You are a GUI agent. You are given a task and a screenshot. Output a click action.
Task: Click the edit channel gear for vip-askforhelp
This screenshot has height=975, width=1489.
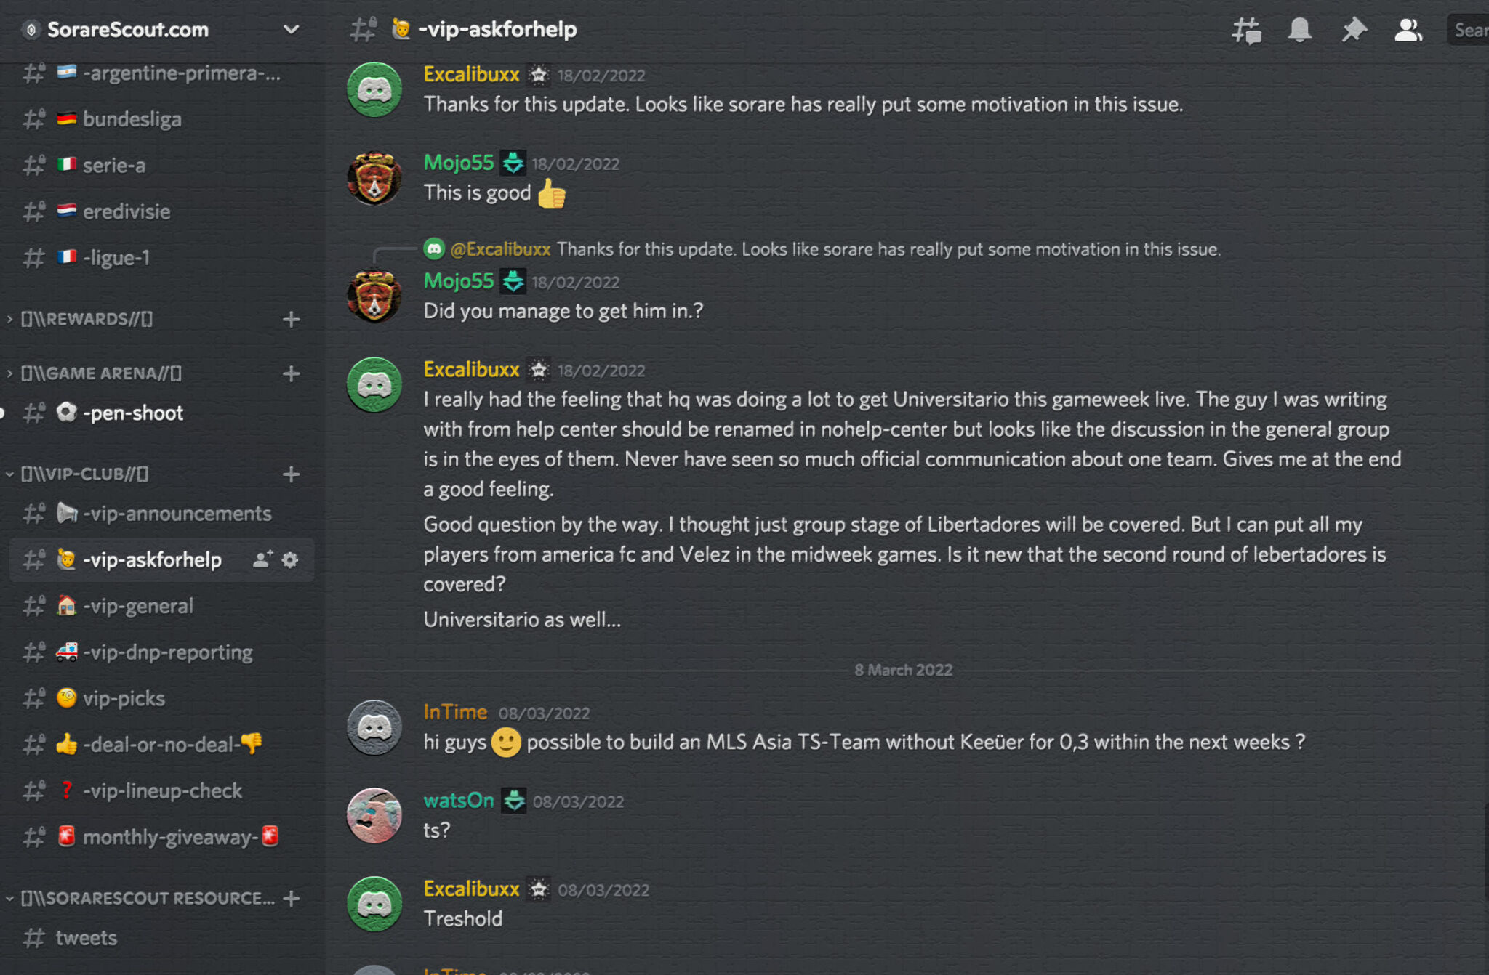click(290, 560)
